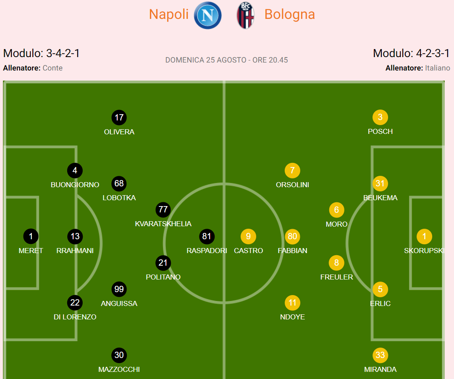Screen dimensions: 454x379
Task: Click Napoli's Modulo 3-4-2-1 formation text
Action: tap(42, 53)
